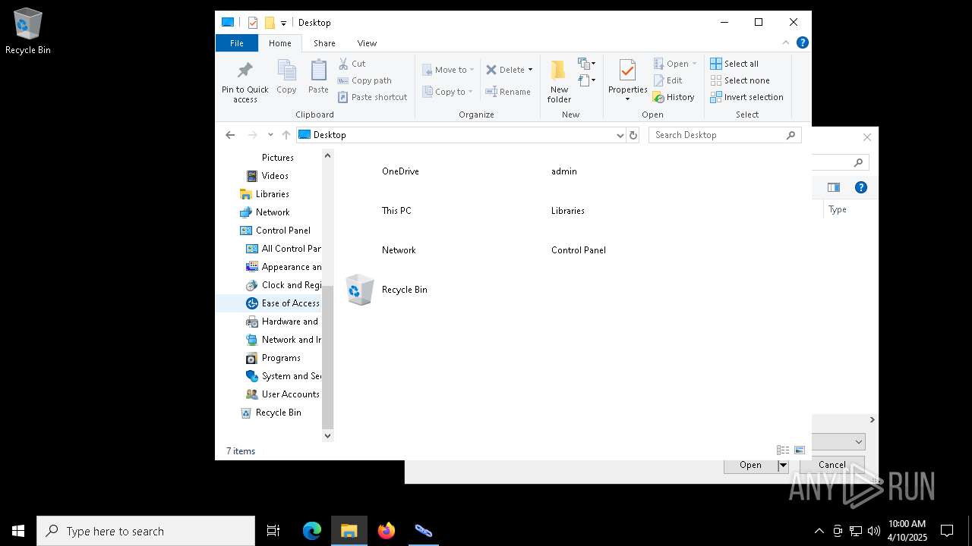Image resolution: width=972 pixels, height=546 pixels.
Task: Switch to the Home ribbon tab
Action: pyautogui.click(x=279, y=43)
